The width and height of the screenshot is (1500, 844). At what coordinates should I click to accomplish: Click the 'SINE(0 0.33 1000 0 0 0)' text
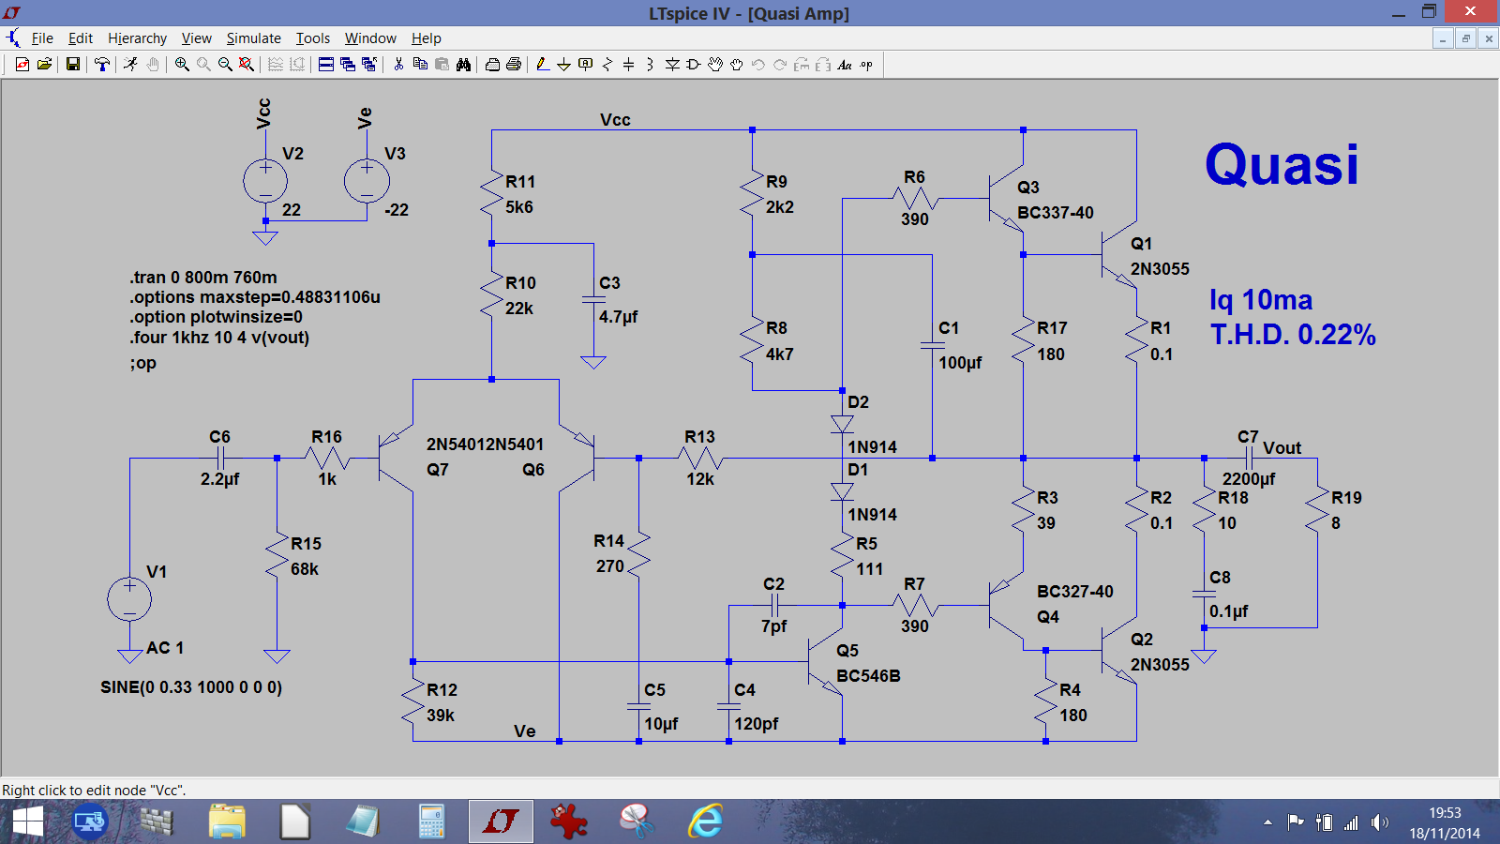pos(191,687)
